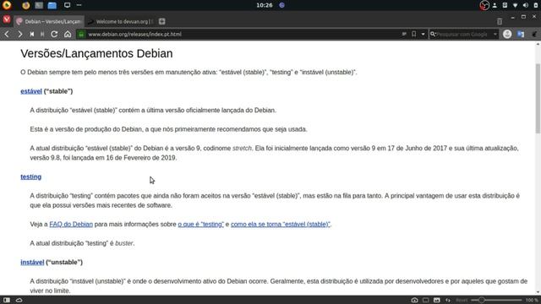Viewport: 541px width, 304px height.
Task: Click the 100 % zoom percentage text
Action: 532,301
